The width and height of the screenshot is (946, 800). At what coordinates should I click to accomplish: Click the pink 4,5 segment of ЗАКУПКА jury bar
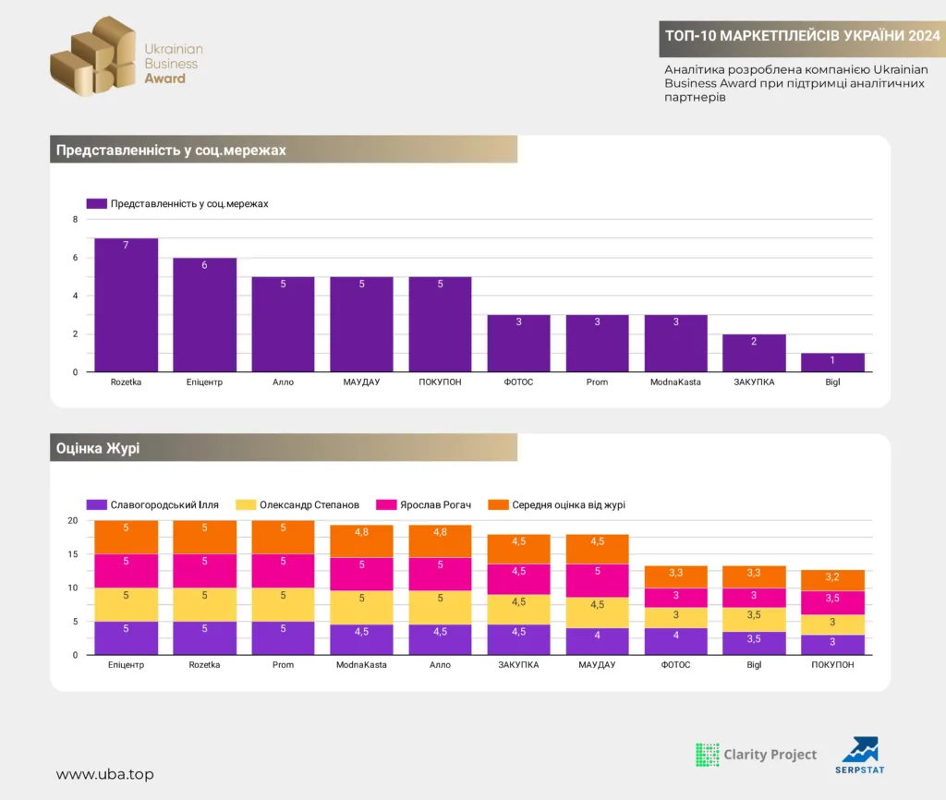click(x=519, y=579)
